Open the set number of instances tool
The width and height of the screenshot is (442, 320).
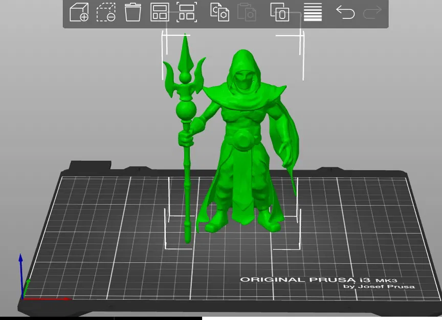[280, 13]
